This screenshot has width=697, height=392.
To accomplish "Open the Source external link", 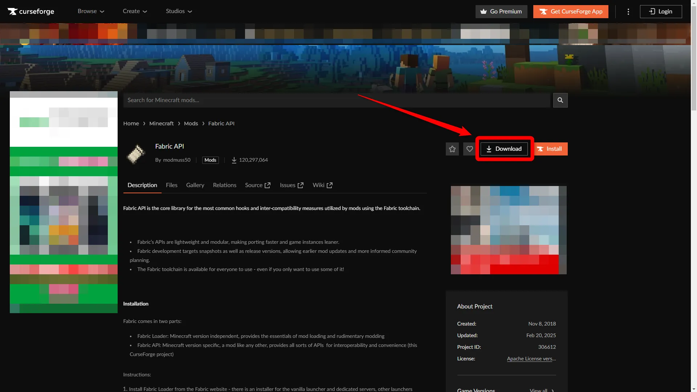I will [258, 185].
